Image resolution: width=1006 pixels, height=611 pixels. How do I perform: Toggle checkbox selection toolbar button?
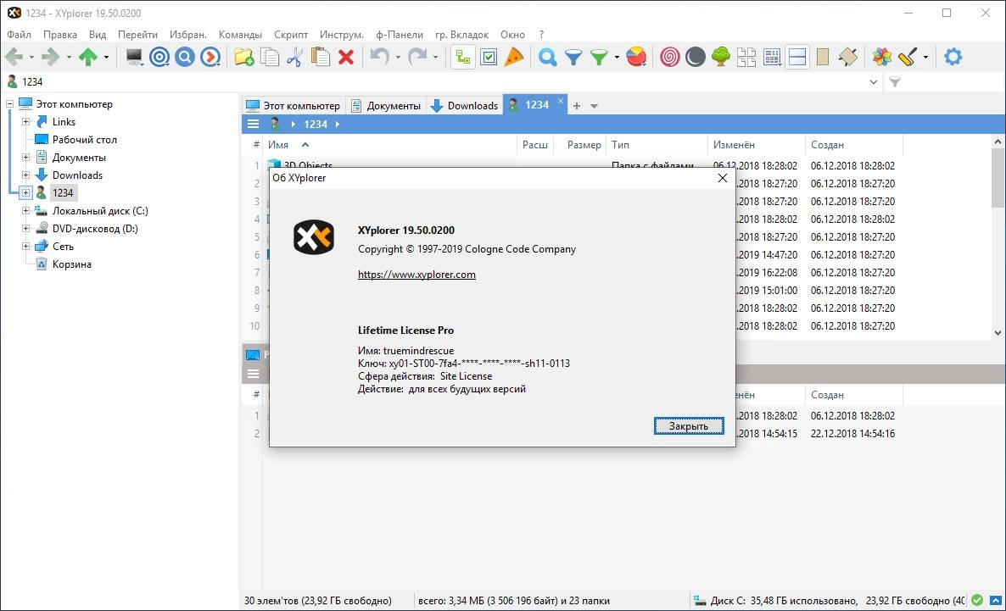tap(489, 57)
